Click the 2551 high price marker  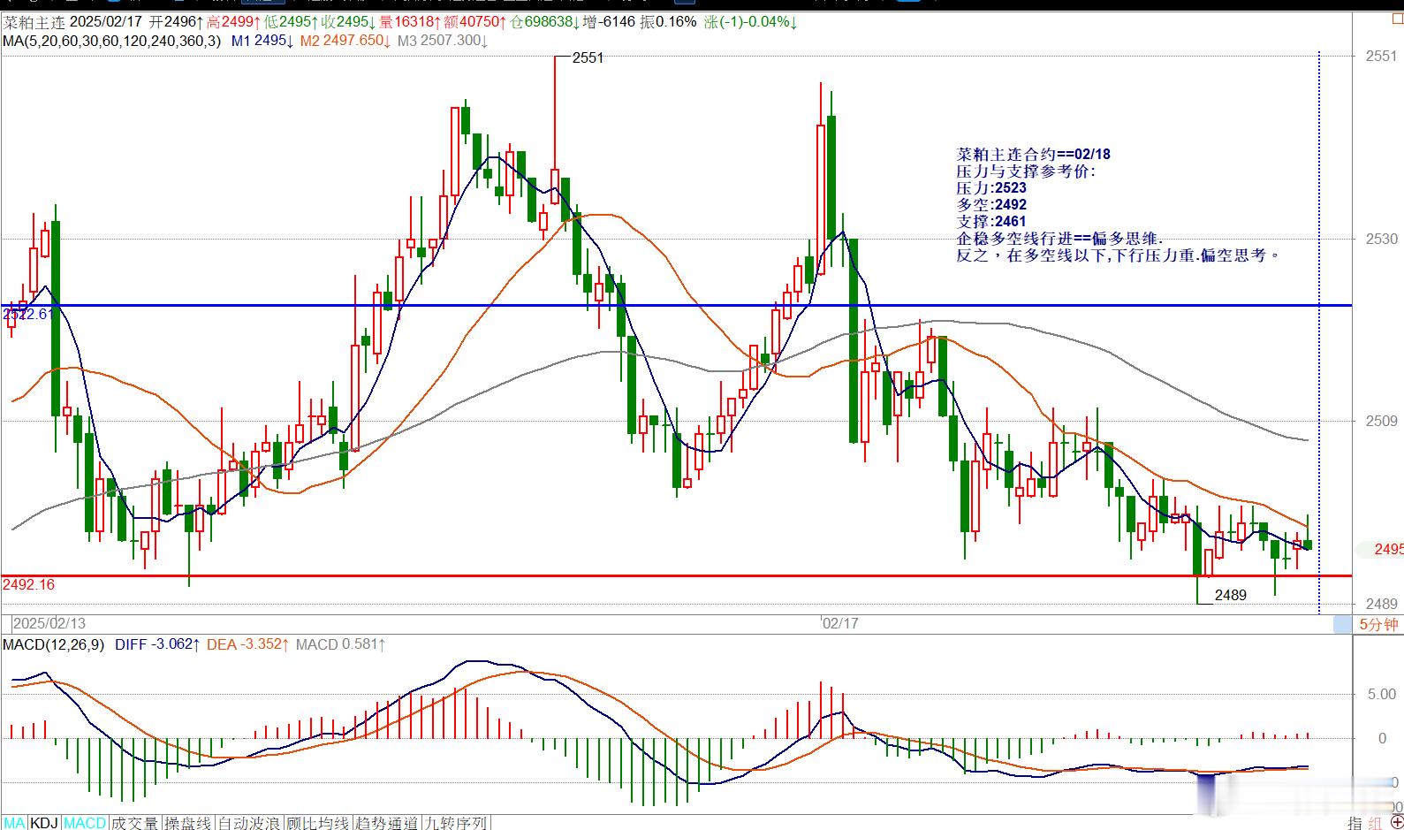pos(588,57)
